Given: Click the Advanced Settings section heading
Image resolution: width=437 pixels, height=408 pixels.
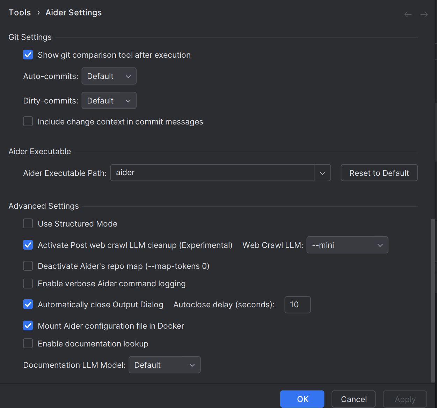Looking at the screenshot, I should point(44,206).
